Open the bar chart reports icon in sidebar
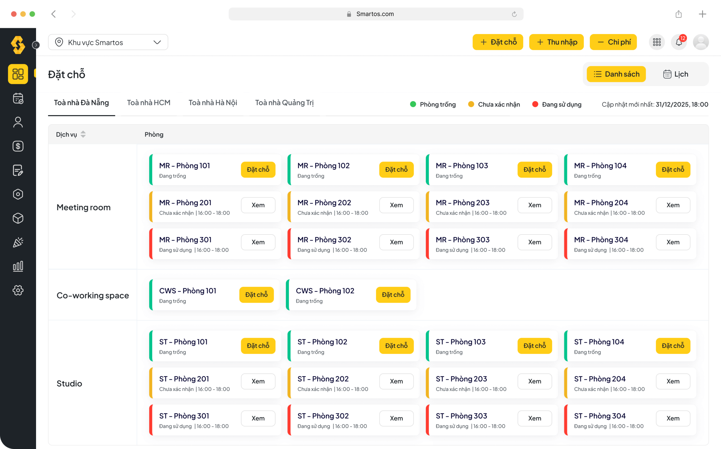This screenshot has width=721, height=449. pos(18,266)
